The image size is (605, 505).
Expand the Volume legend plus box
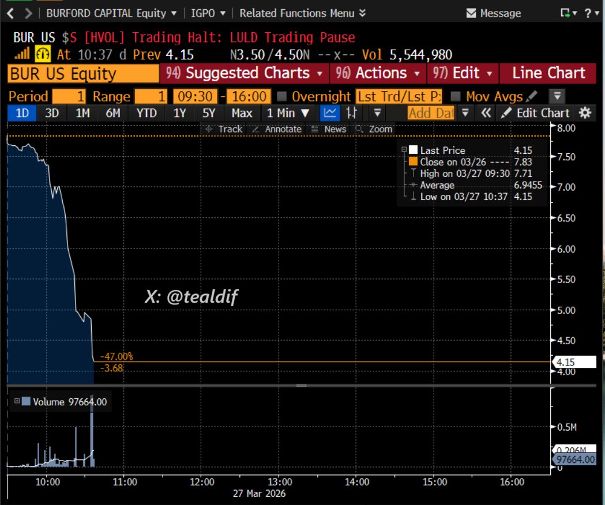[17, 401]
